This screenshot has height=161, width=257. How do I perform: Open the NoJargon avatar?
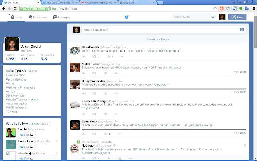(x=75, y=149)
